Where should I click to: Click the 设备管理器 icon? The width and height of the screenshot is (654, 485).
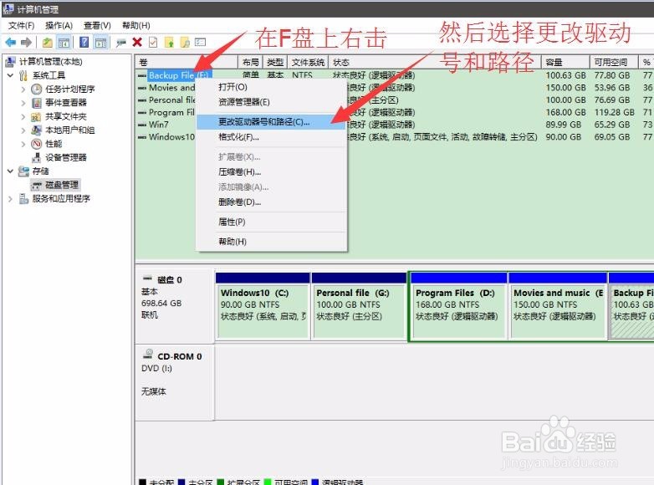click(x=37, y=158)
